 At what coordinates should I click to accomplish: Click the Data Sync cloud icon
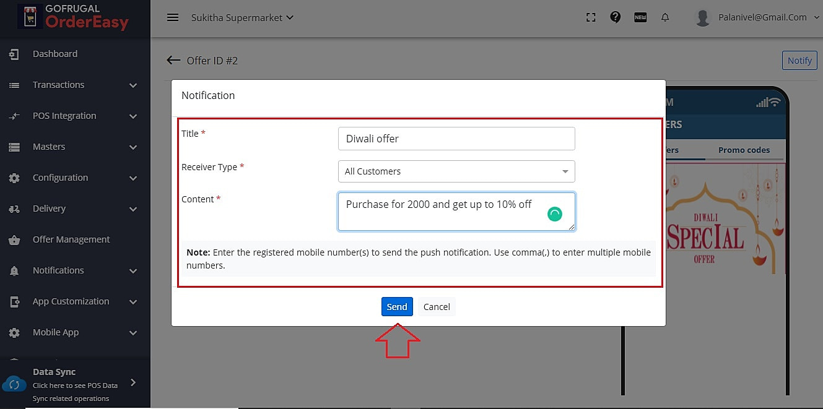pyautogui.click(x=14, y=384)
